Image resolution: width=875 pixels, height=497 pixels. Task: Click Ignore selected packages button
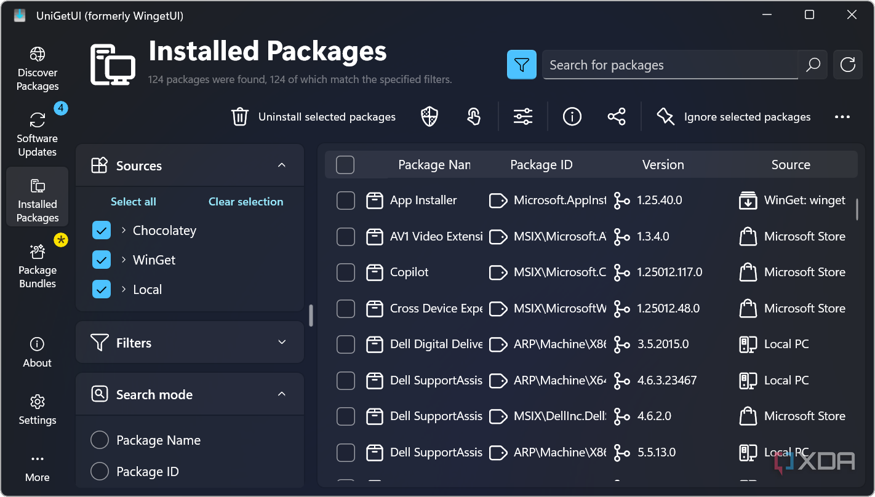pyautogui.click(x=733, y=117)
